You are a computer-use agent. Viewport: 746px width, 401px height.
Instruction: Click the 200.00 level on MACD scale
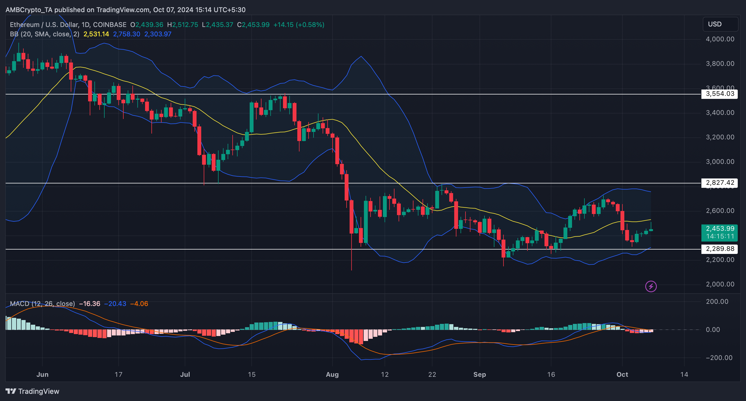pyautogui.click(x=717, y=302)
